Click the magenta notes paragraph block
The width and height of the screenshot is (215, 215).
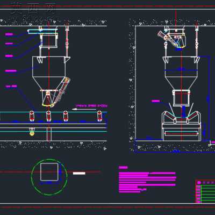tap(147, 182)
